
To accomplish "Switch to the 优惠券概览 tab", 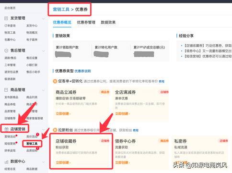I will point(62,23).
